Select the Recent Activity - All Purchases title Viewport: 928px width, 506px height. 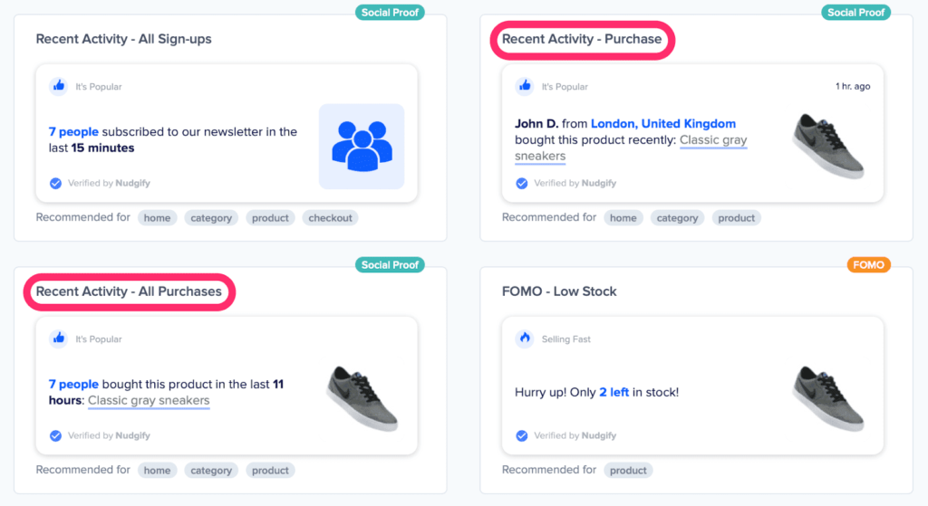[x=129, y=291]
